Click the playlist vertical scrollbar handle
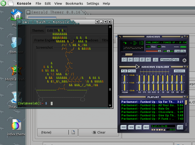The image size is (195, 145). 186,103
